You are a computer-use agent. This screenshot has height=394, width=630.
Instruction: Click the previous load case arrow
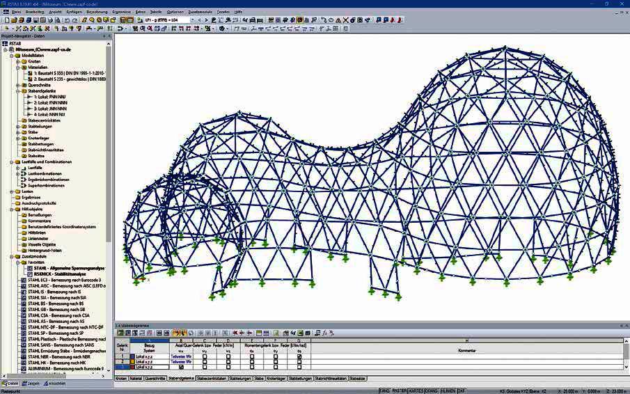click(199, 19)
